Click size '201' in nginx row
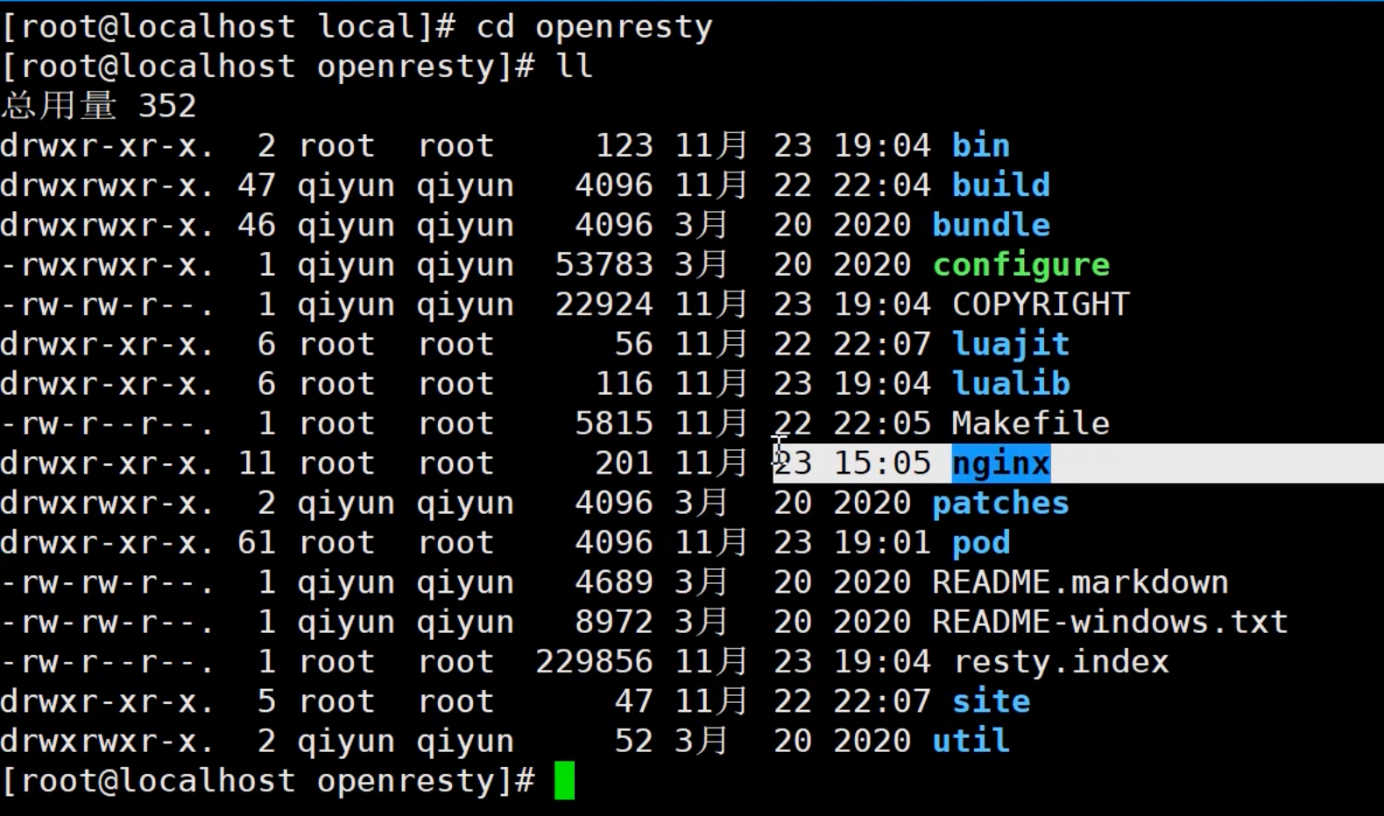The width and height of the screenshot is (1384, 816). coord(624,463)
